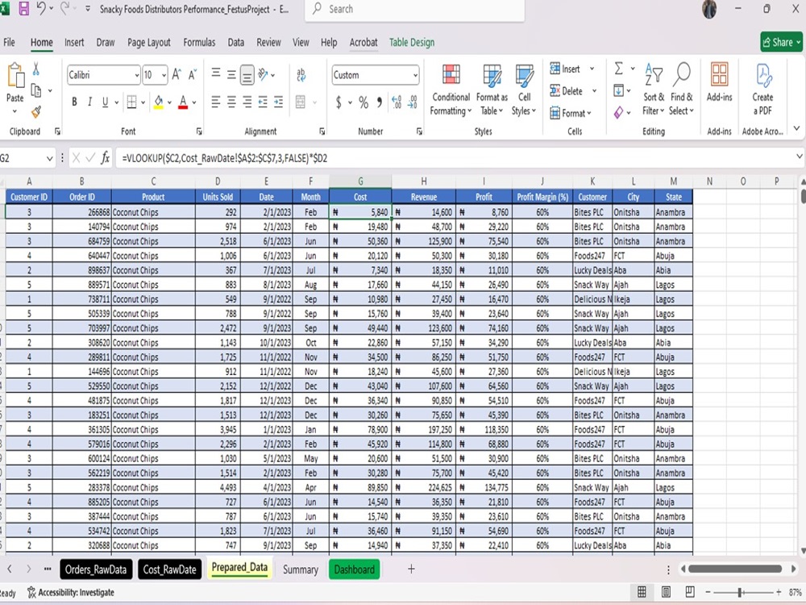The image size is (806, 605).
Task: Switch to Orders_RawData sheet
Action: pyautogui.click(x=96, y=570)
